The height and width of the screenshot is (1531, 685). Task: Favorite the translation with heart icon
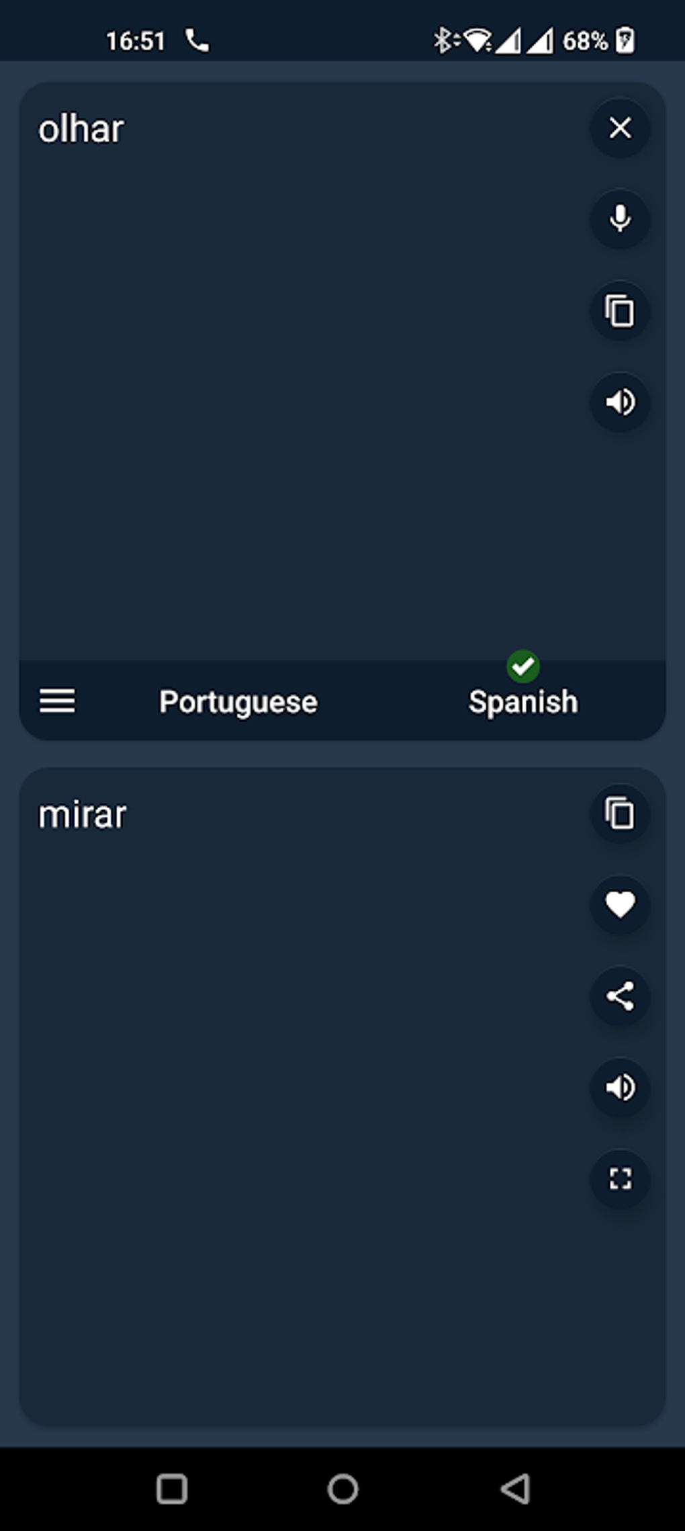[619, 904]
